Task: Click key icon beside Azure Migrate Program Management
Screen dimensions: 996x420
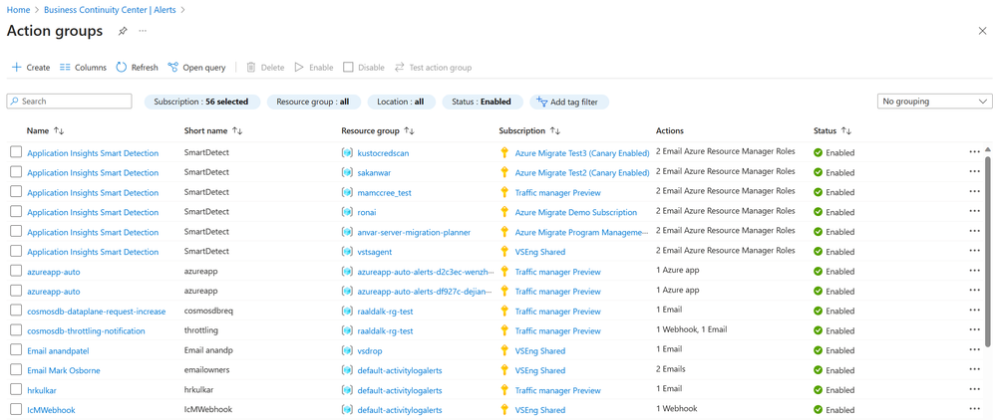Action: 505,232
